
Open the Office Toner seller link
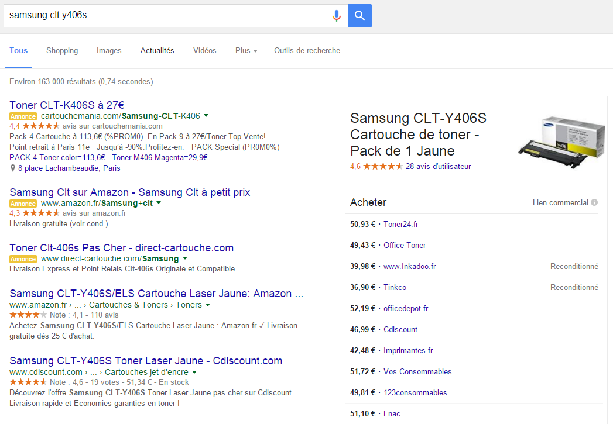pos(405,245)
